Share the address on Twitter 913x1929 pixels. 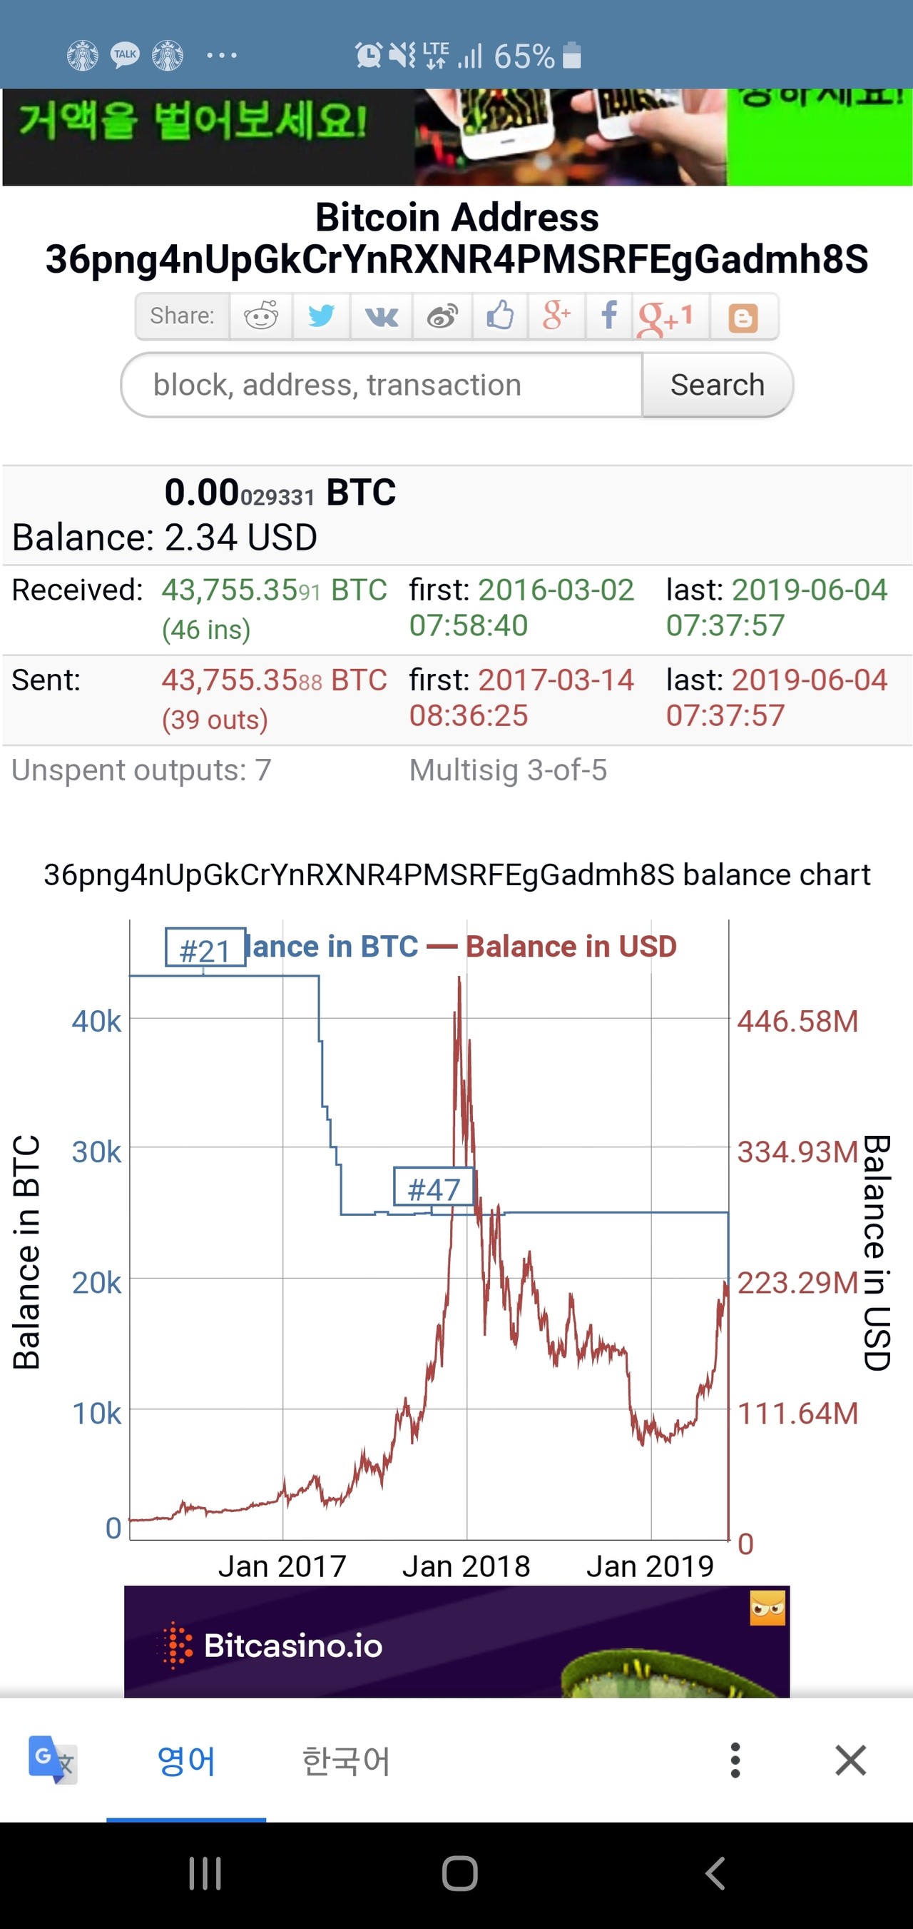[321, 316]
